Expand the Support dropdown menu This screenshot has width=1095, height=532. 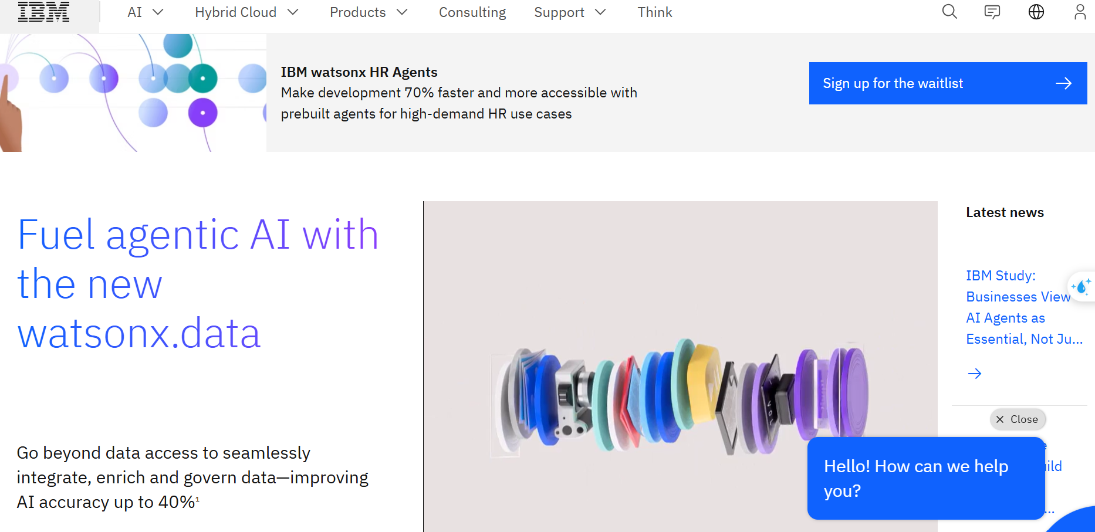570,12
